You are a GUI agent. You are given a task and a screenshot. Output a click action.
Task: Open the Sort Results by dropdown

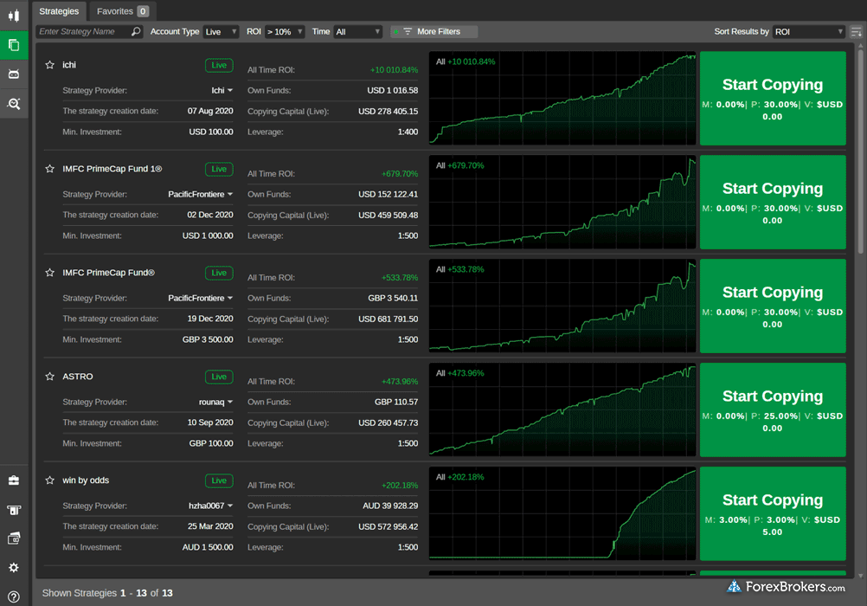[x=808, y=32]
